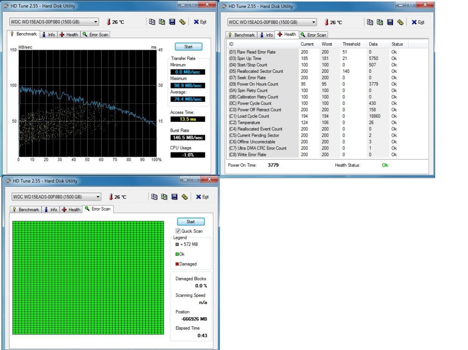Click floppy-disk save icon in Error Scan window

[174, 197]
